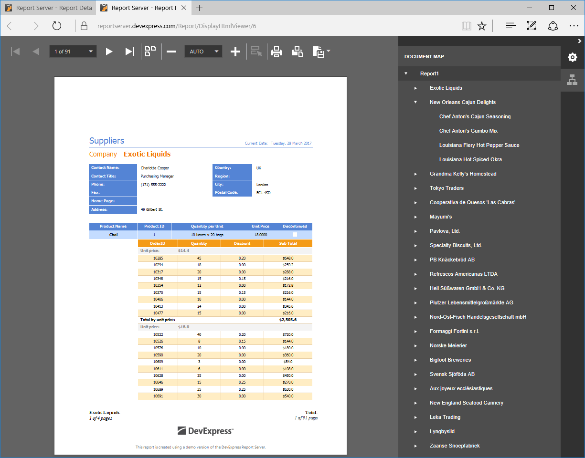Collapse the Report1 tree root
585x458 pixels.
(405, 73)
